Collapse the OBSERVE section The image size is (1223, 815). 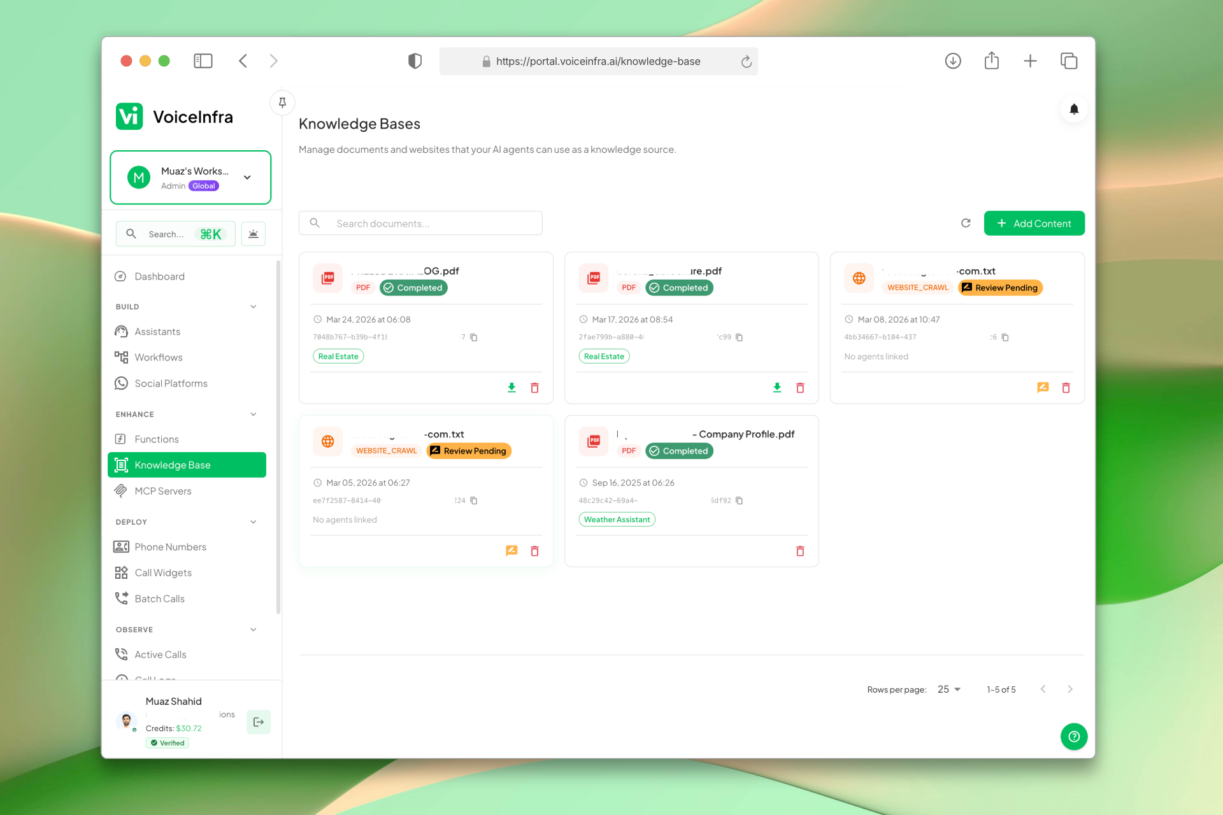click(x=254, y=630)
